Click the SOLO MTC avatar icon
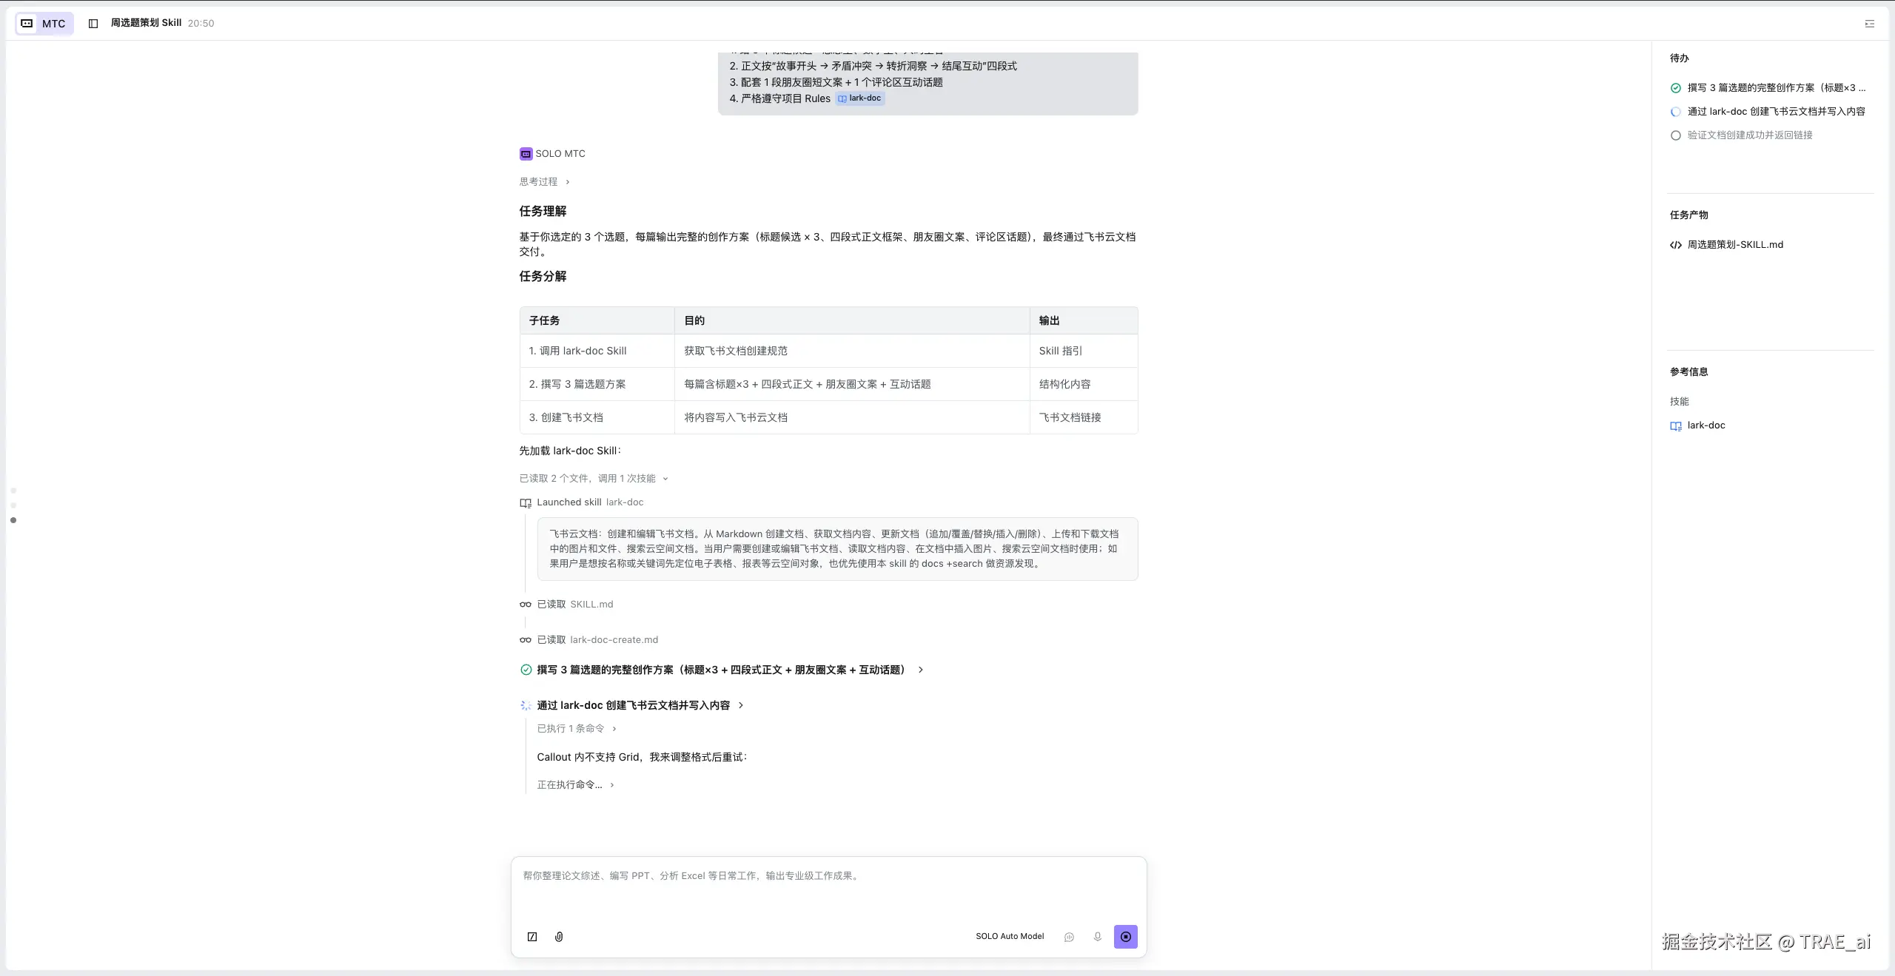 (526, 154)
